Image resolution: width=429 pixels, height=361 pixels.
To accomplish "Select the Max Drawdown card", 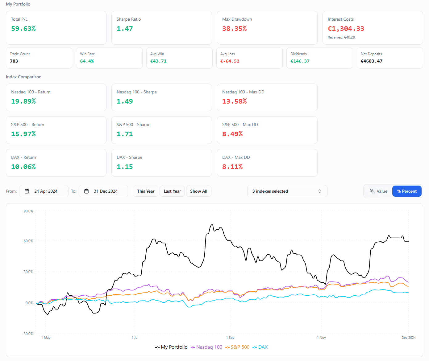I will tap(267, 28).
